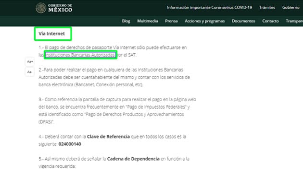This screenshot has width=303, height=187.
Task: Decrease font size with Aa- button
Action: click(x=30, y=72)
